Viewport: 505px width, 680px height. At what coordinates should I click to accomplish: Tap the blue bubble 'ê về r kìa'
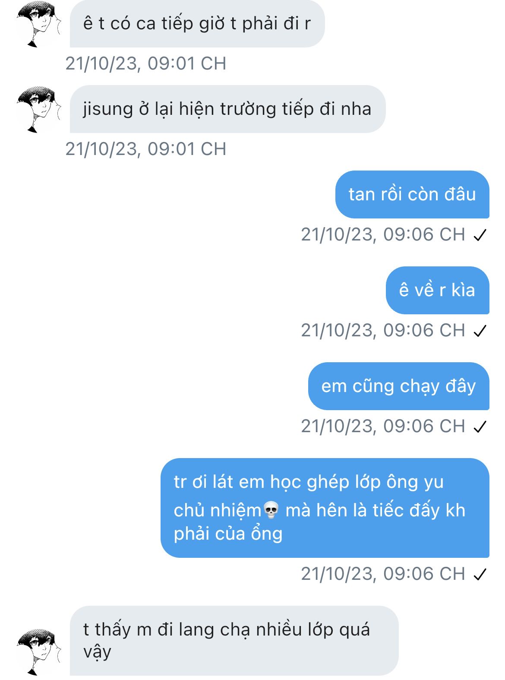click(437, 290)
